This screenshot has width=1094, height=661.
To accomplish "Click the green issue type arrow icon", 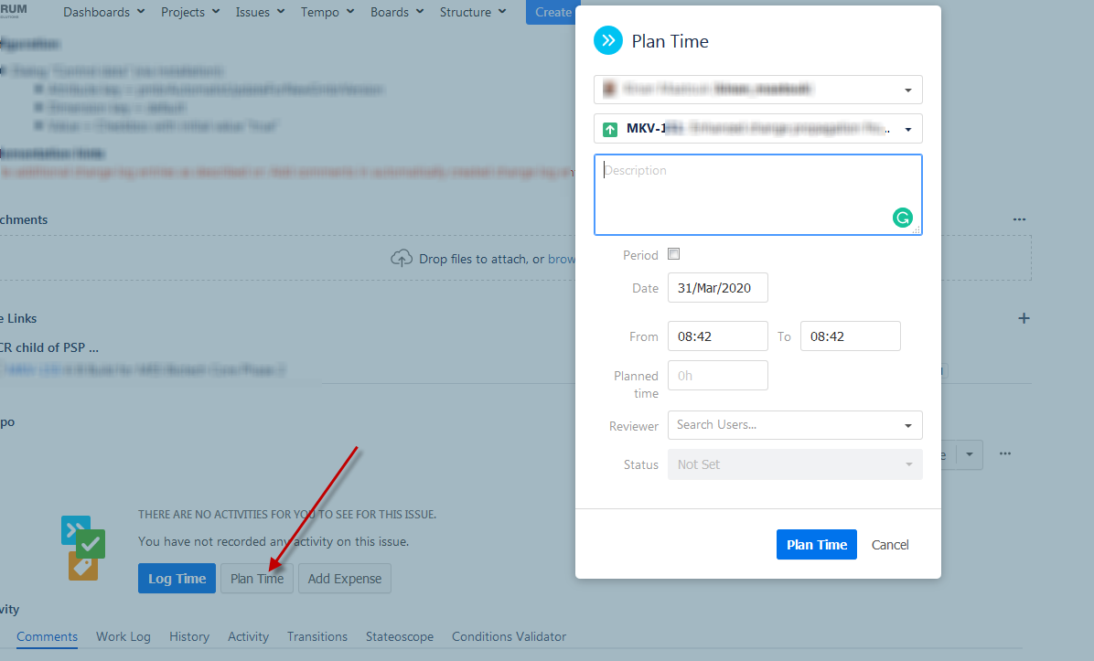I will coord(610,130).
